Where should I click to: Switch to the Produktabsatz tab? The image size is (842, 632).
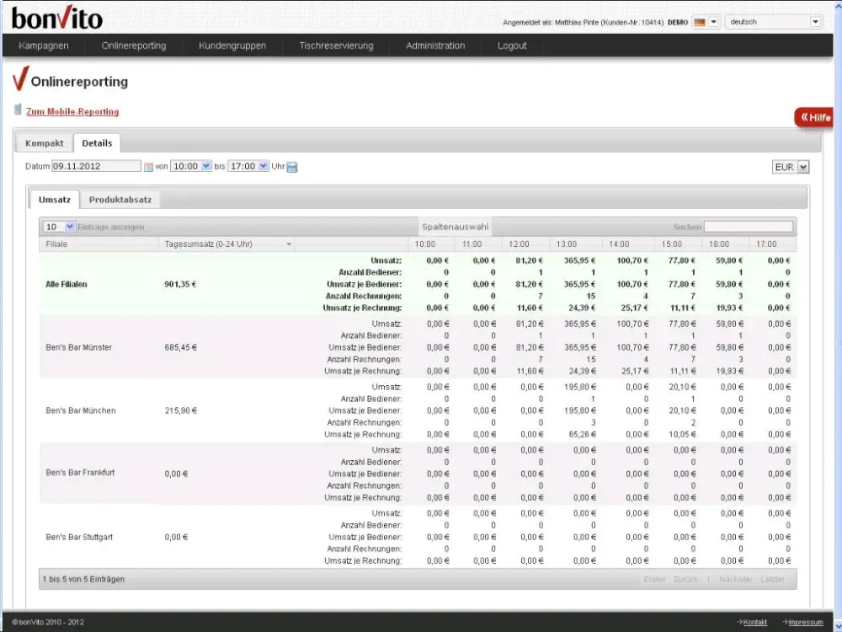click(x=120, y=200)
